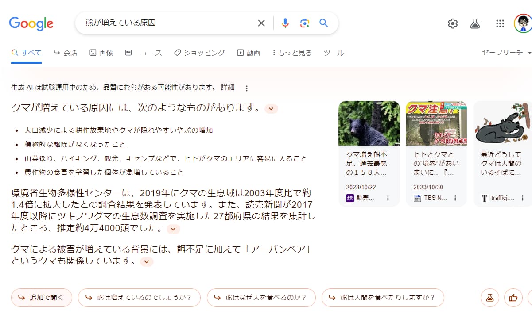Click the search input field
The width and height of the screenshot is (532, 314).
click(168, 23)
